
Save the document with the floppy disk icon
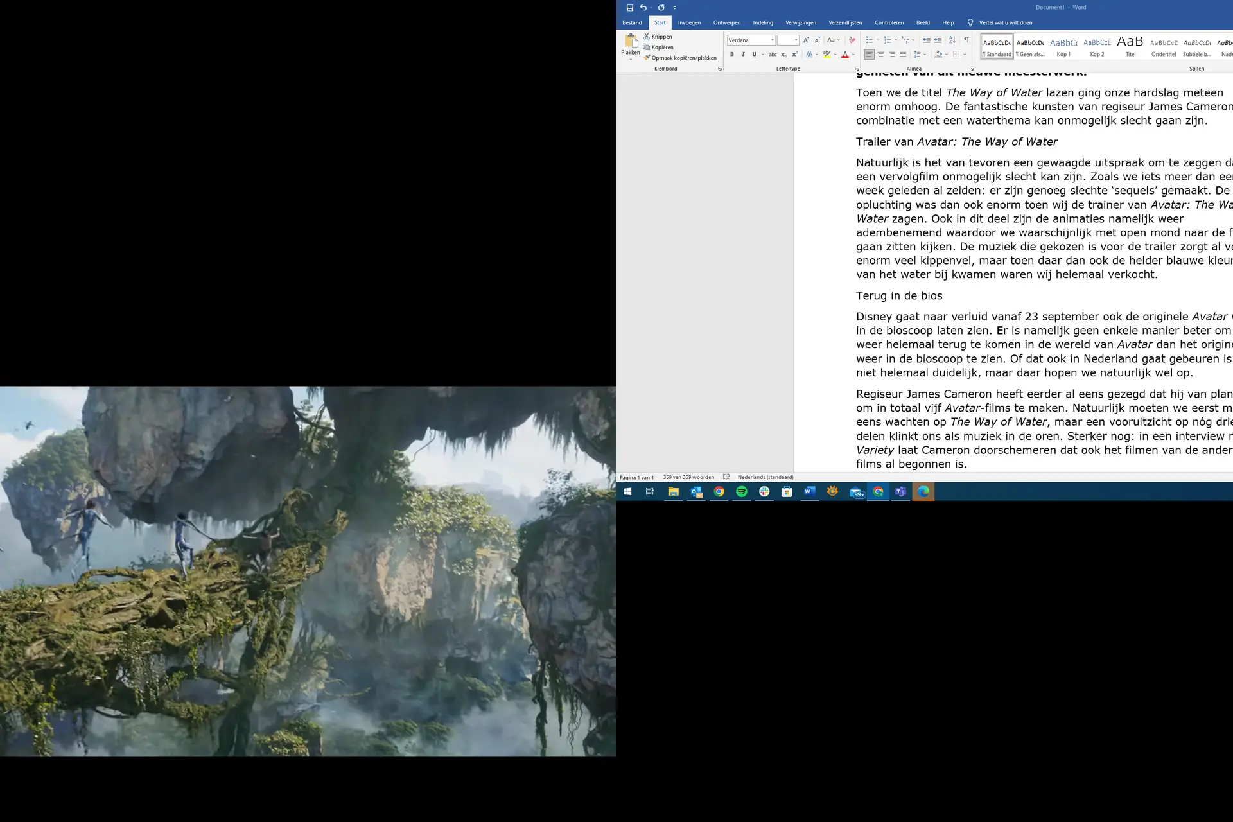point(629,8)
